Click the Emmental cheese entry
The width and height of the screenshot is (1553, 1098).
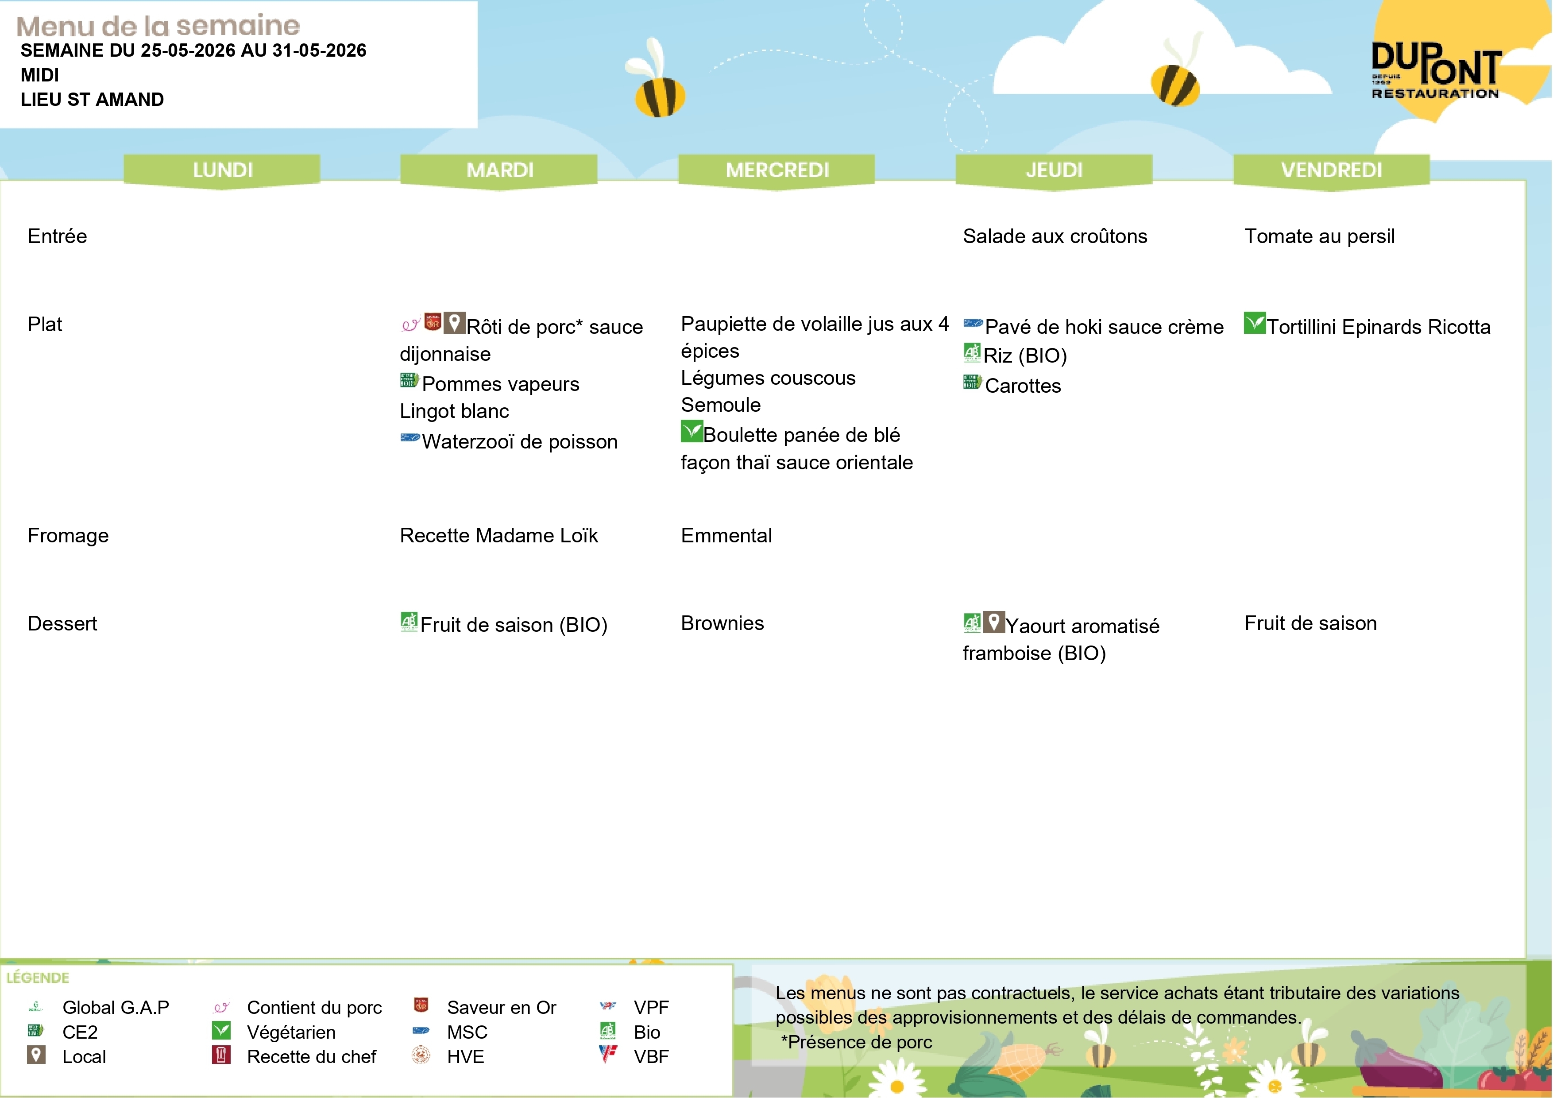coord(726,535)
